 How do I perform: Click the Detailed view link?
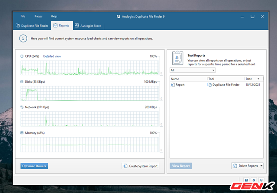point(52,56)
